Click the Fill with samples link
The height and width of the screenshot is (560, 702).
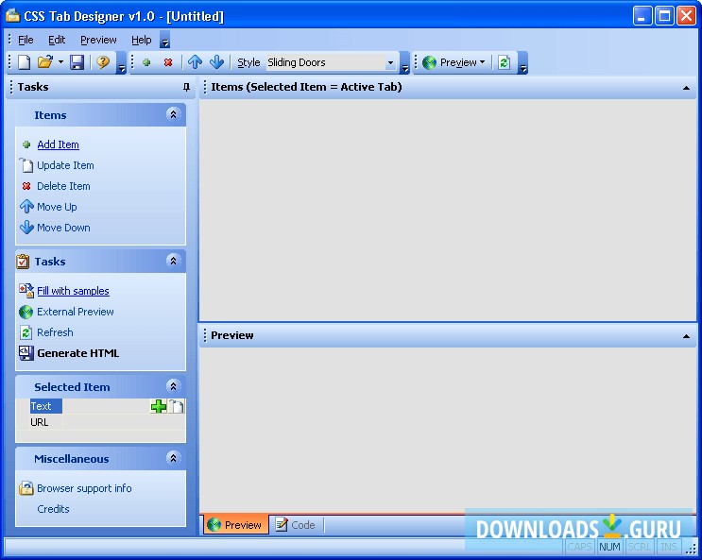click(x=73, y=291)
